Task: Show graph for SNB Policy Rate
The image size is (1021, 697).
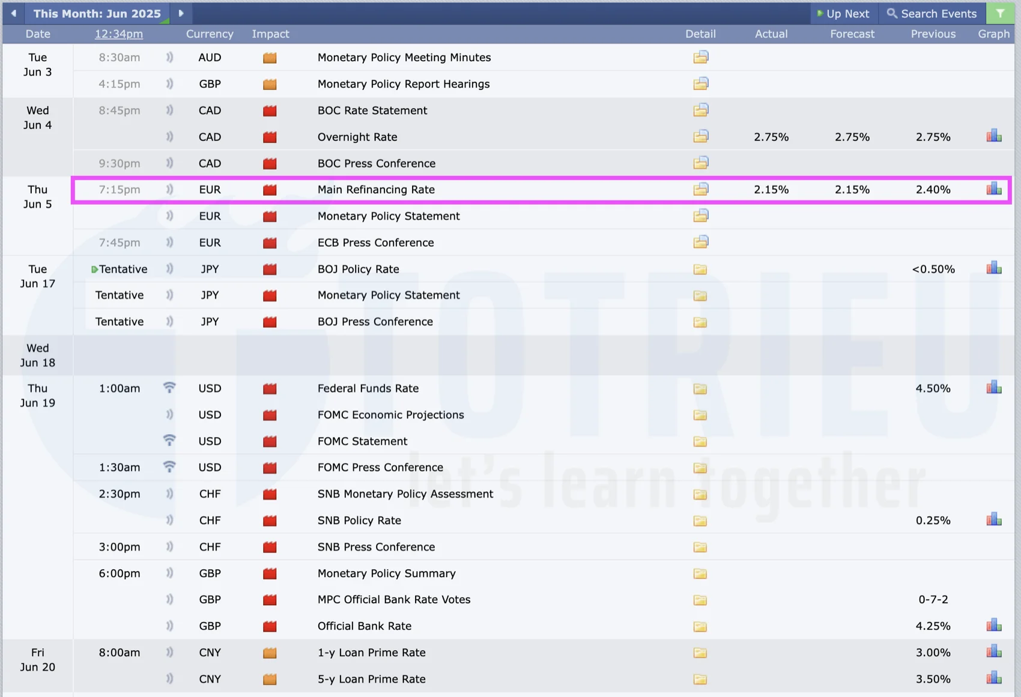Action: pyautogui.click(x=993, y=520)
